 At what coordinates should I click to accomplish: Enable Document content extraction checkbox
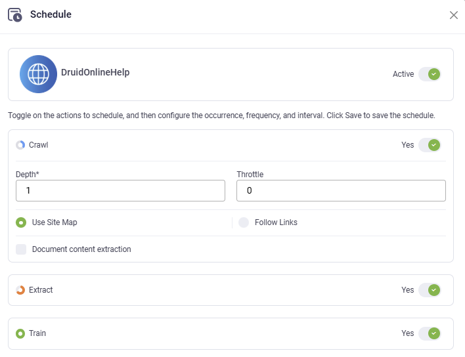(x=21, y=249)
